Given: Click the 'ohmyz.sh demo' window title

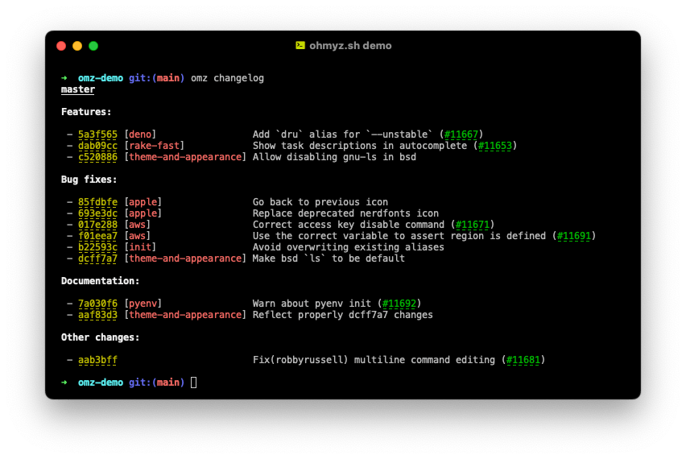Looking at the screenshot, I should click(x=350, y=46).
